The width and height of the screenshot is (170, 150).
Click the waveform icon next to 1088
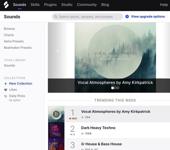point(83,133)
